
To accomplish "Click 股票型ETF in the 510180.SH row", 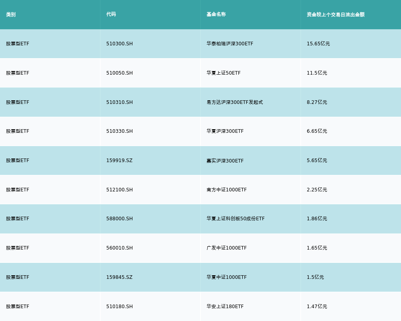I will pyautogui.click(x=18, y=307).
